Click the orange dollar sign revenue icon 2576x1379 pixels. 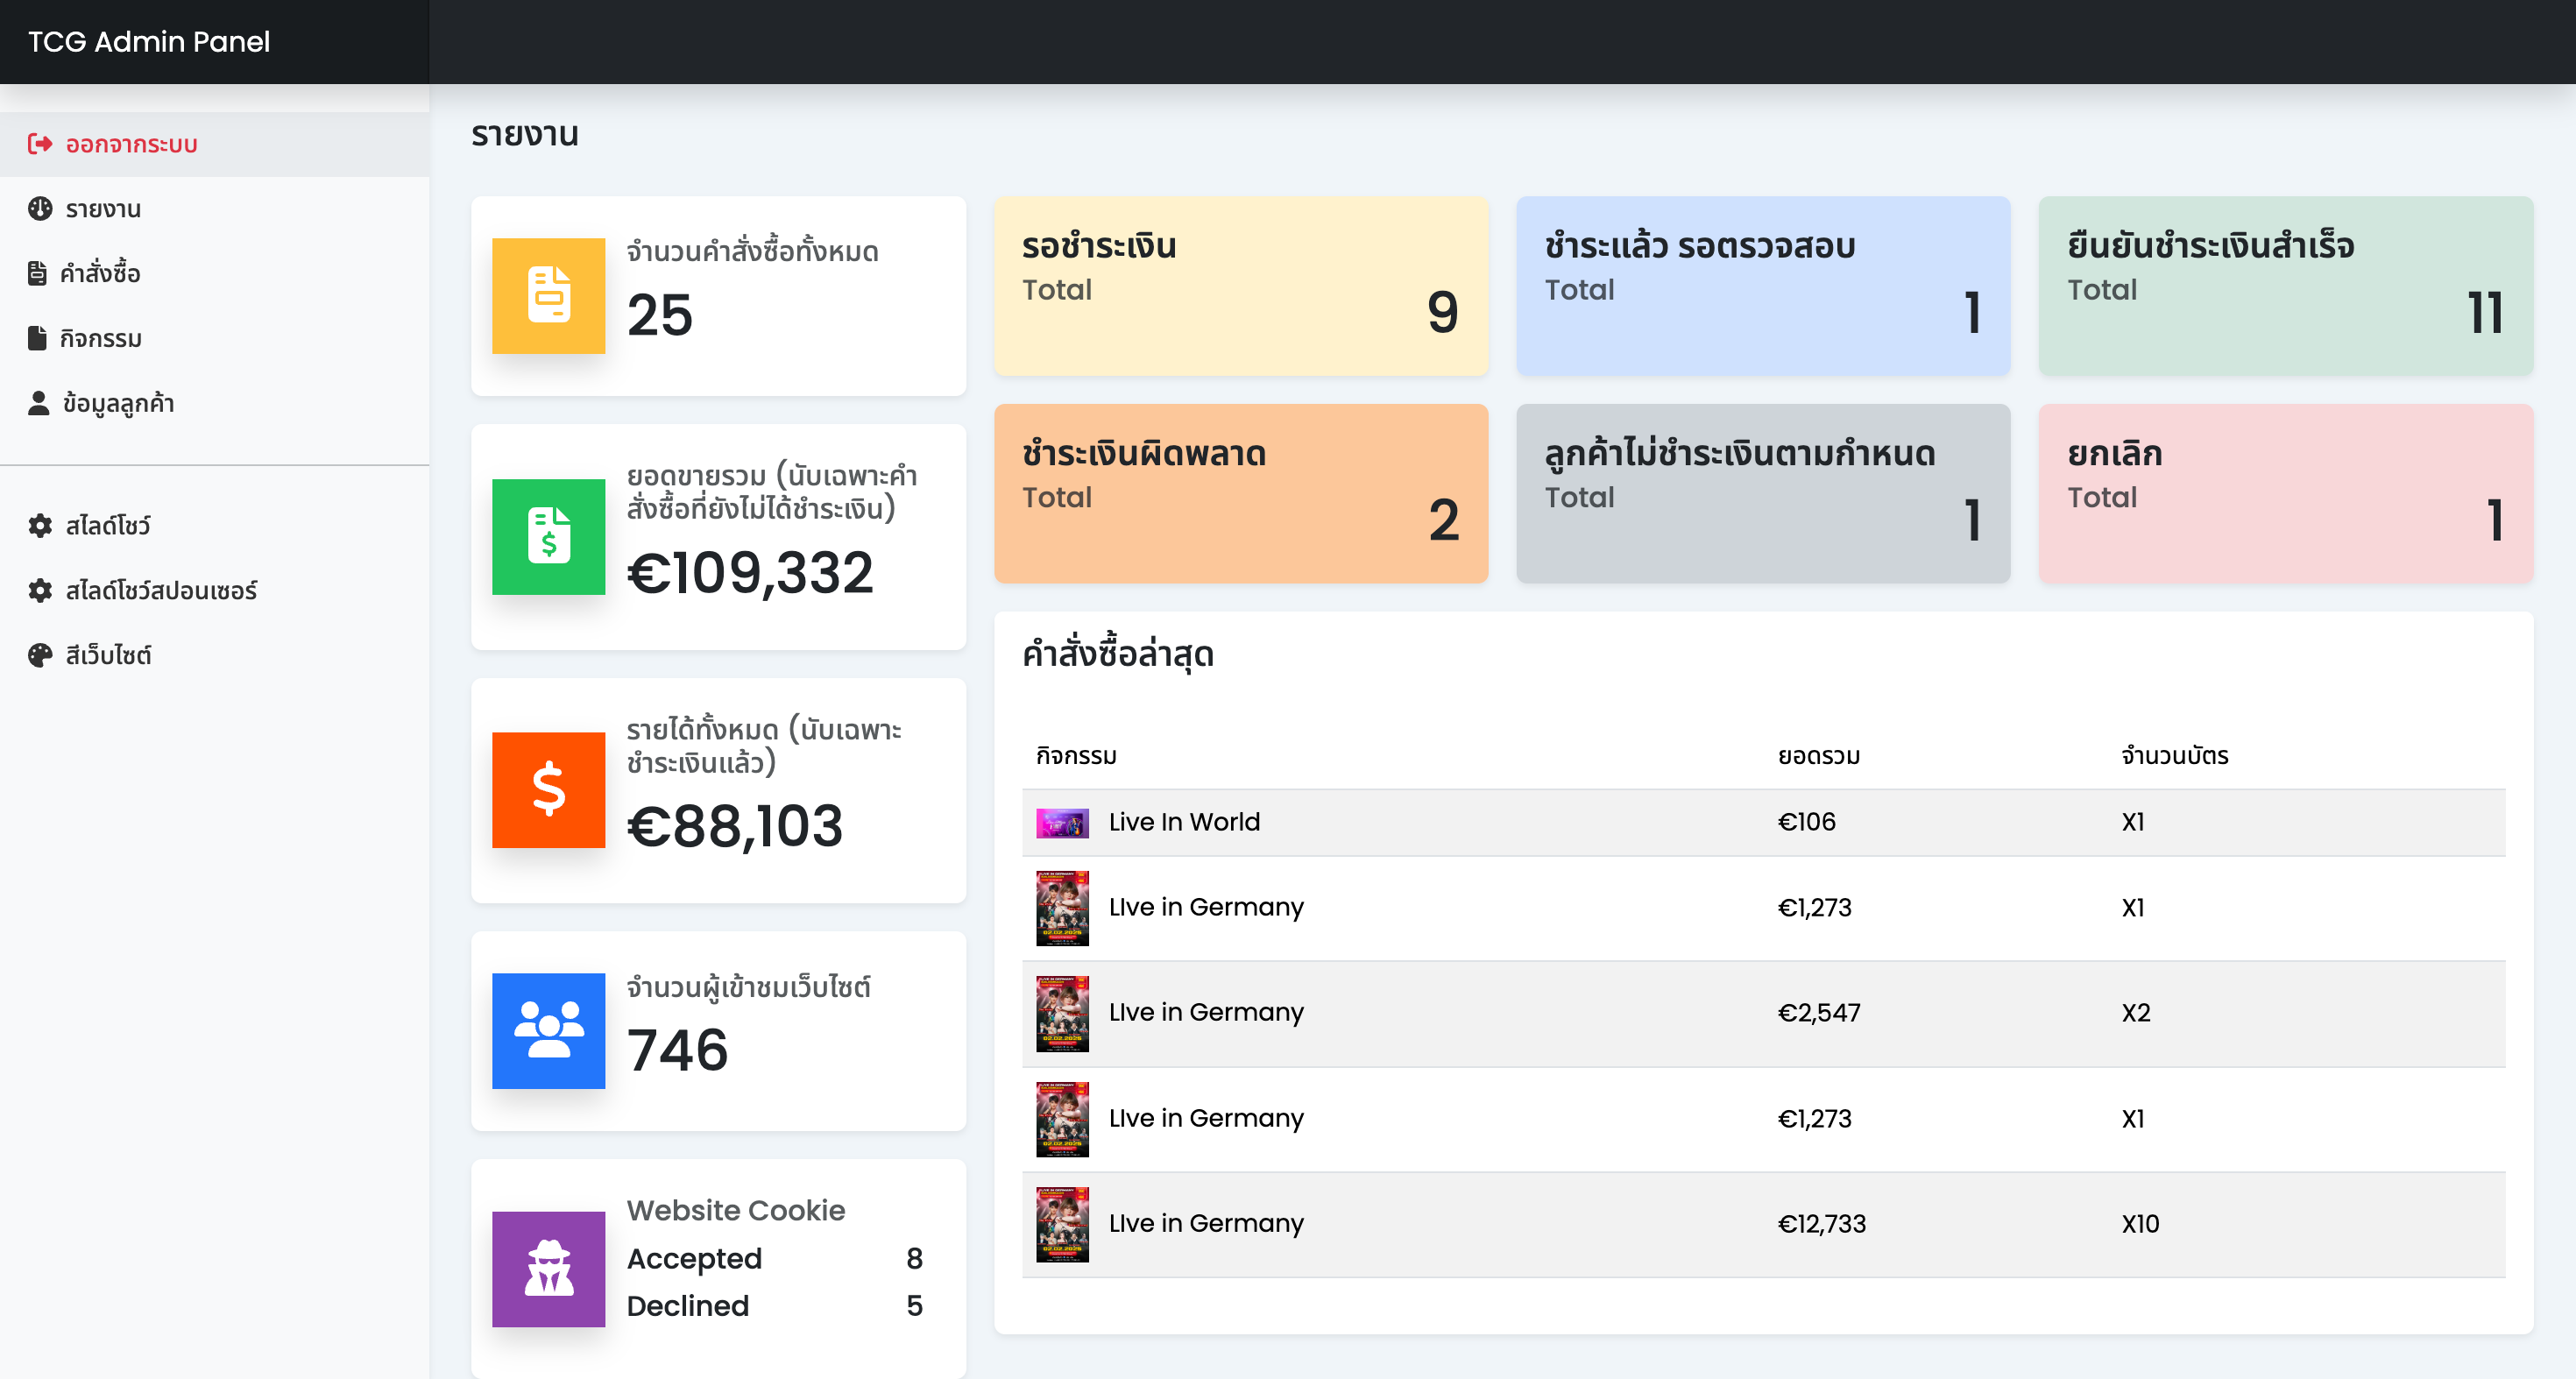[548, 790]
